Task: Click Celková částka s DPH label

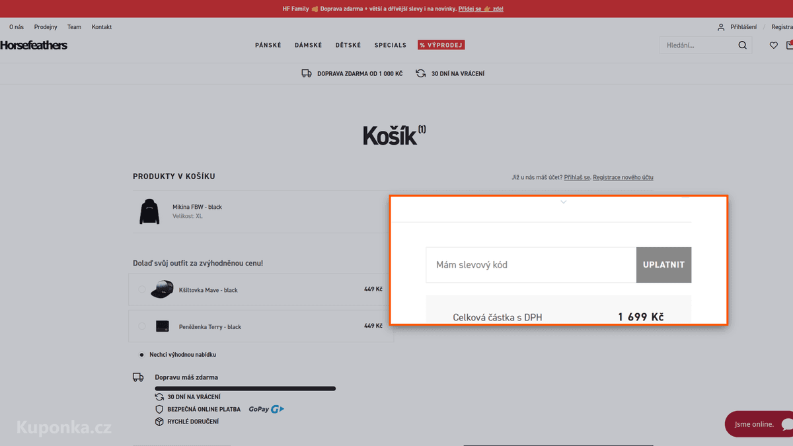Action: click(x=498, y=318)
